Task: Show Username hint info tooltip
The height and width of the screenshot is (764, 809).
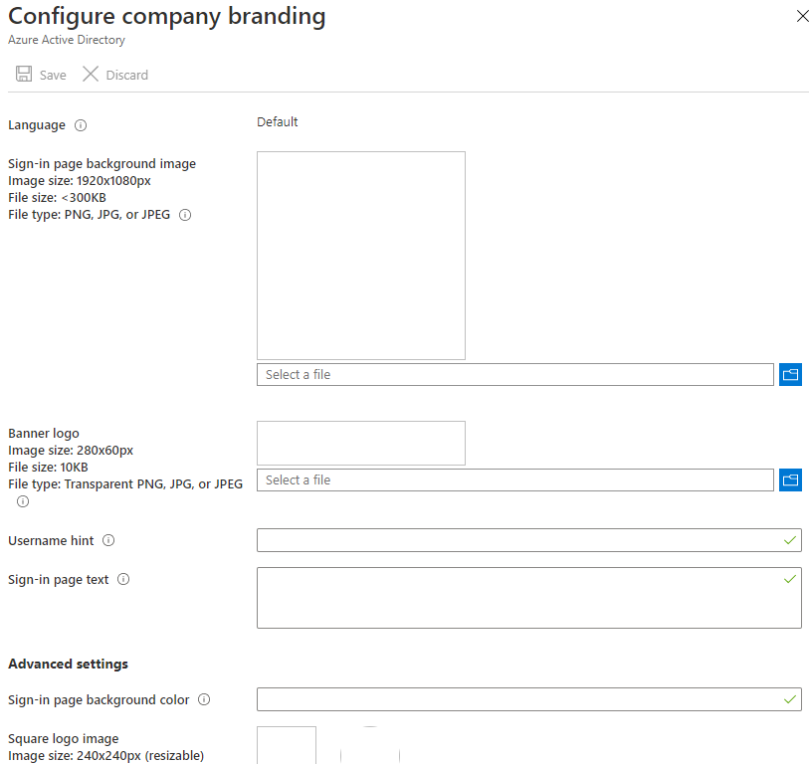Action: [x=108, y=540]
